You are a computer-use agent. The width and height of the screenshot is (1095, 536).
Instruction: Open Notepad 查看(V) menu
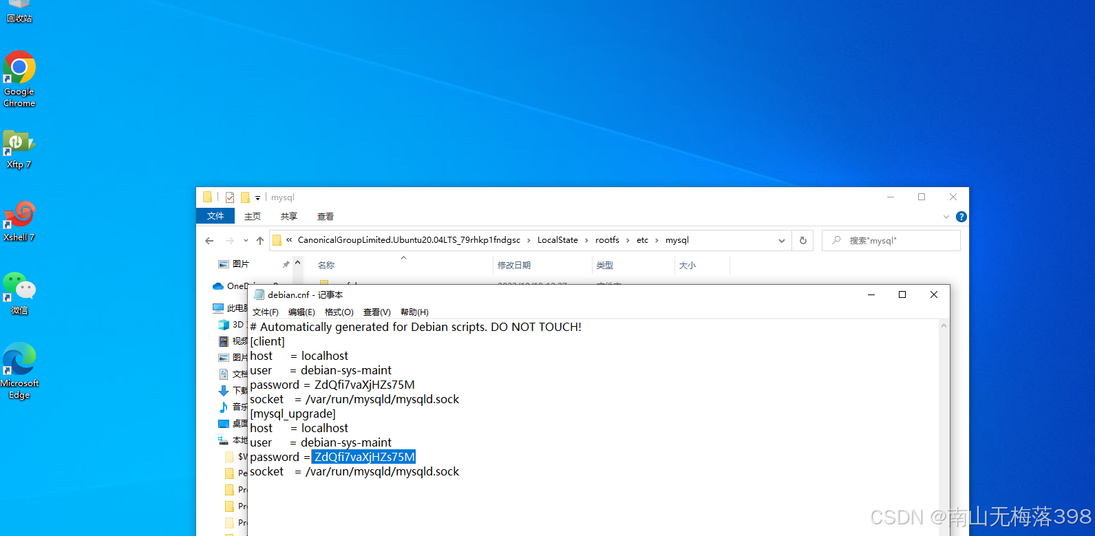point(377,312)
